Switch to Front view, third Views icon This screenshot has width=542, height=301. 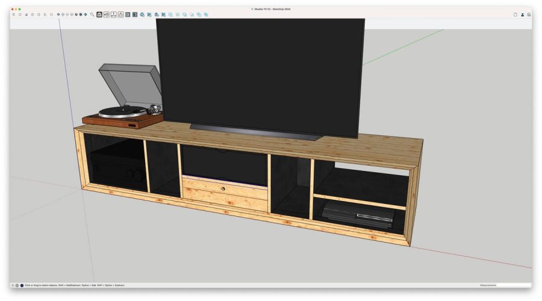tap(26, 14)
